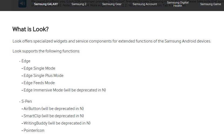Click the S-Pen bullet list item
The height and width of the screenshot is (135, 224).
[x=26, y=101]
